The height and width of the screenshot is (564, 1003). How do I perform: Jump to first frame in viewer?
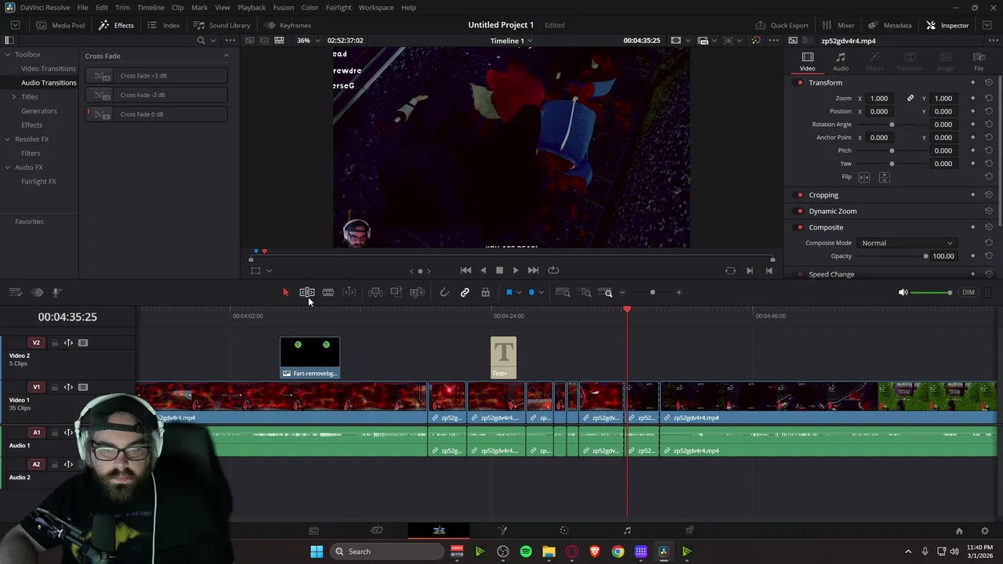tap(465, 270)
